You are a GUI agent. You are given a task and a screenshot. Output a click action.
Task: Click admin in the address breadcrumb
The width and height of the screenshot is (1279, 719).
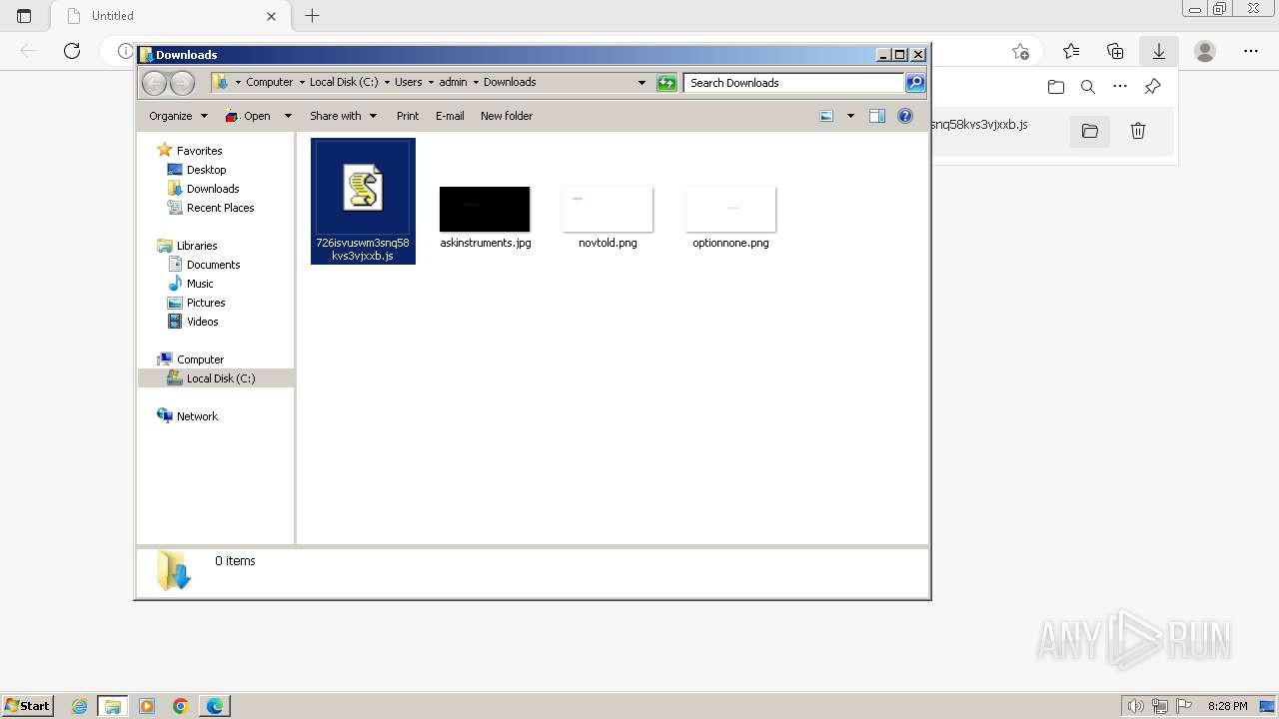click(453, 83)
